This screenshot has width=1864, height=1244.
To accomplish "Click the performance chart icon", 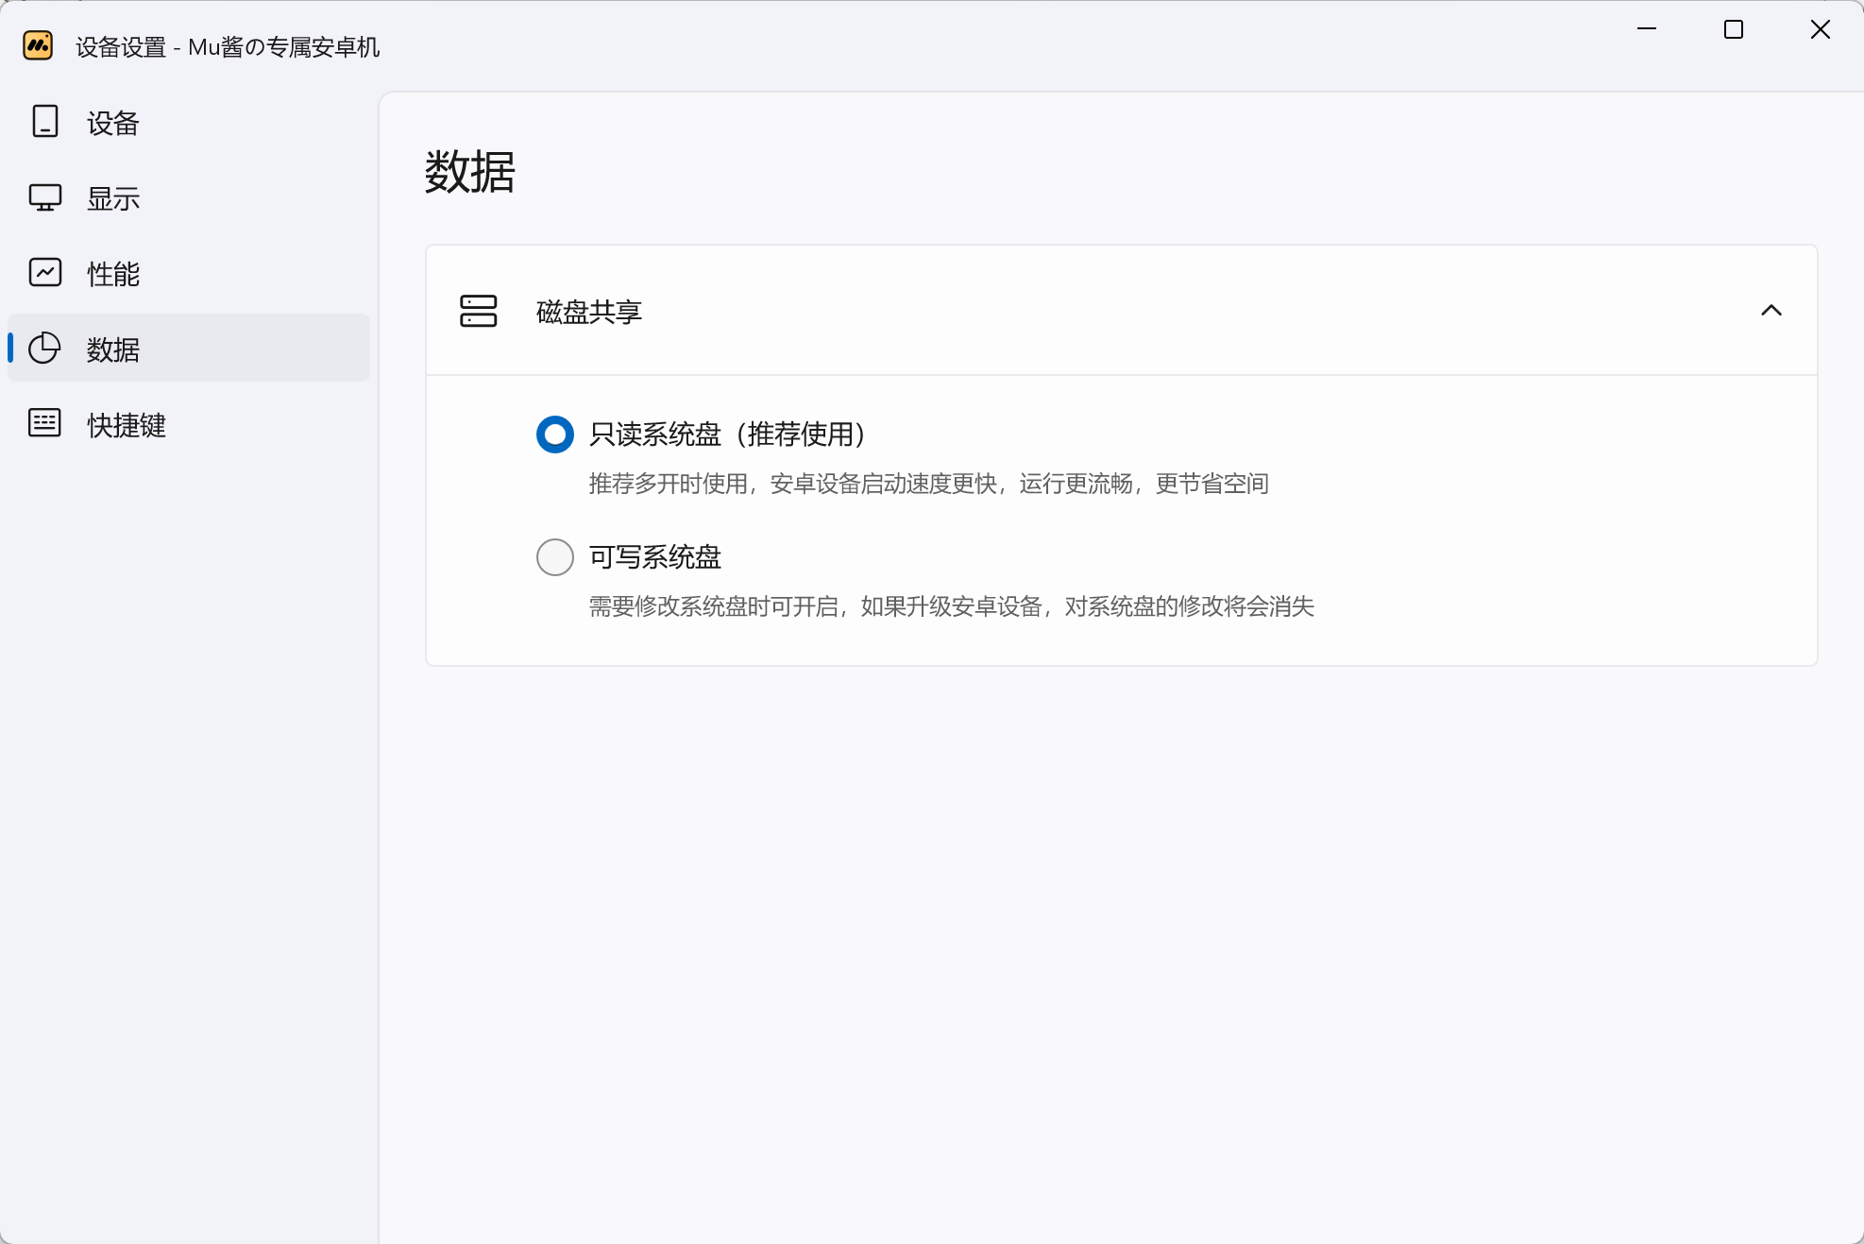I will click(x=44, y=273).
